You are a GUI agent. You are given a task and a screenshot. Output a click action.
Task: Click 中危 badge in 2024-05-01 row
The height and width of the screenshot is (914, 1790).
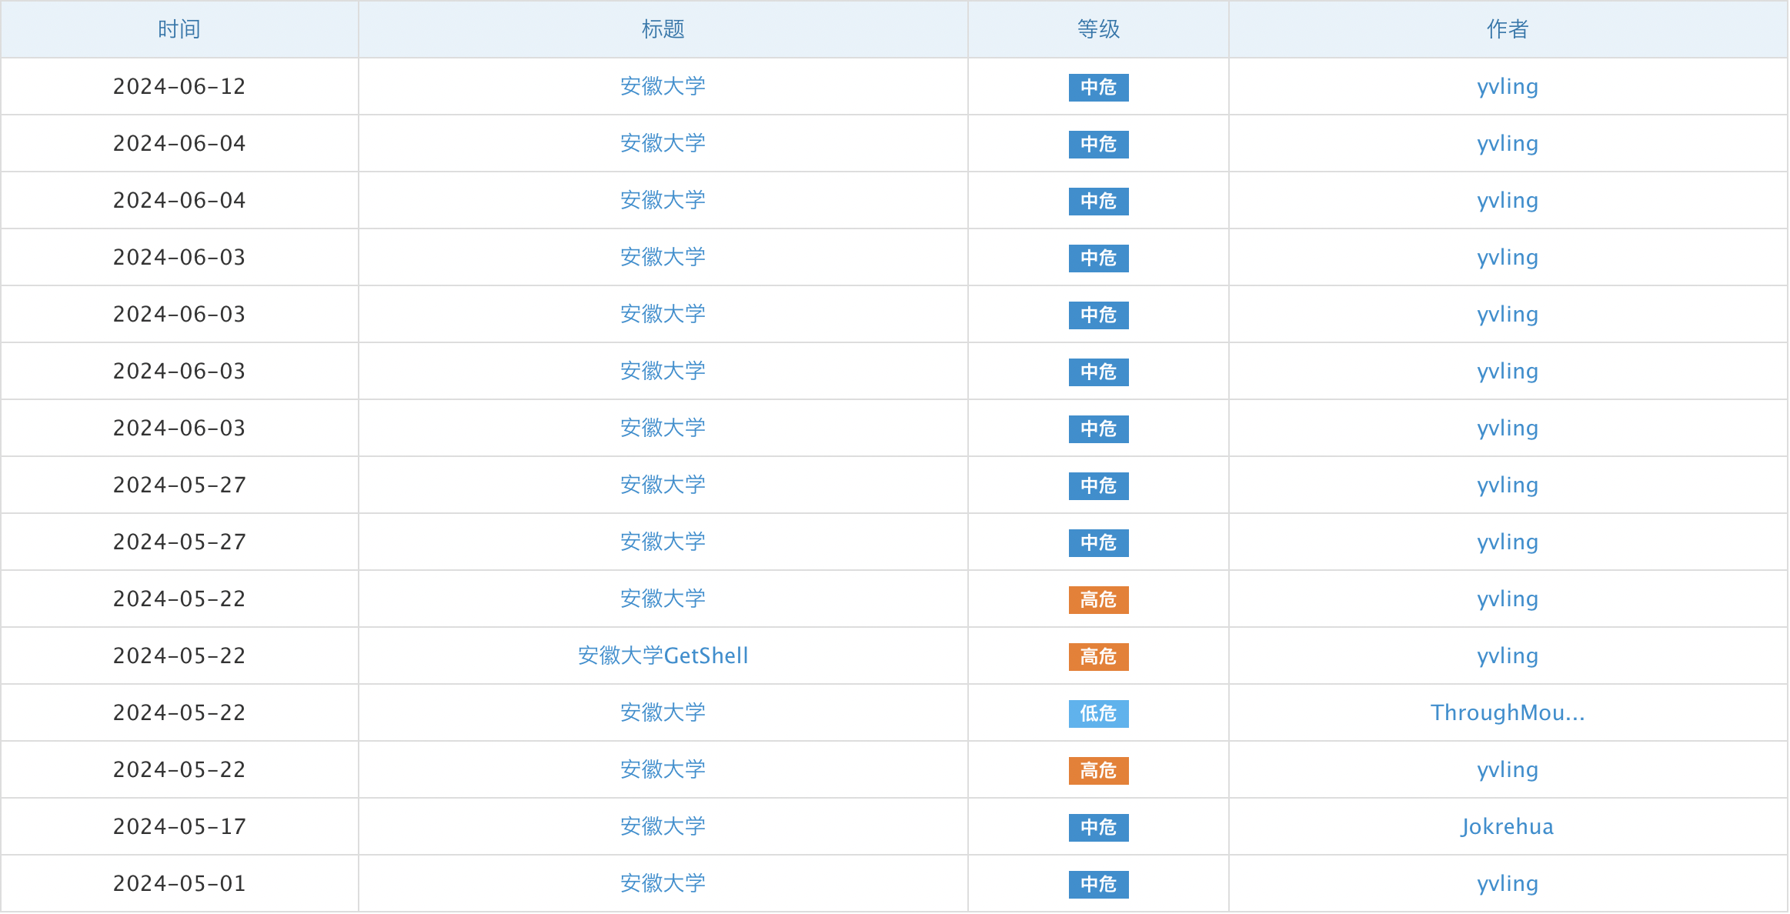1098,884
